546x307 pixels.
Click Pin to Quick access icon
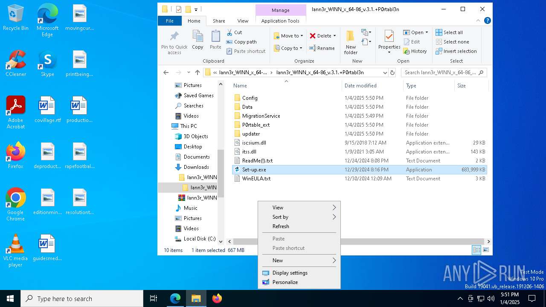[174, 43]
